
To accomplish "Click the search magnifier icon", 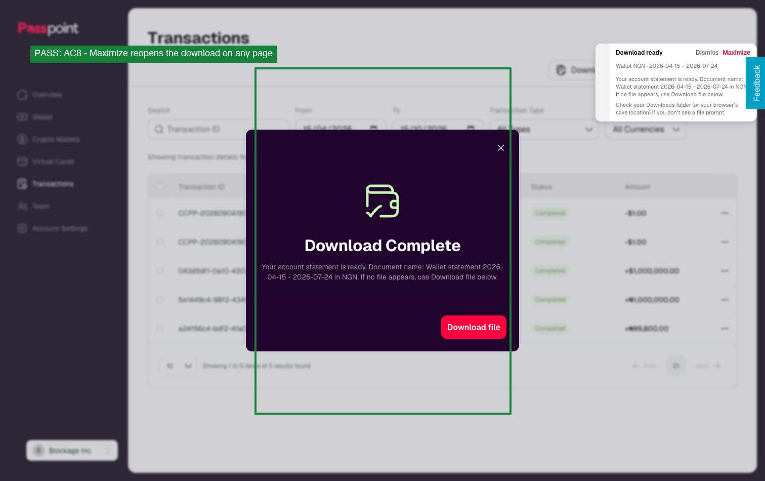I will [159, 130].
